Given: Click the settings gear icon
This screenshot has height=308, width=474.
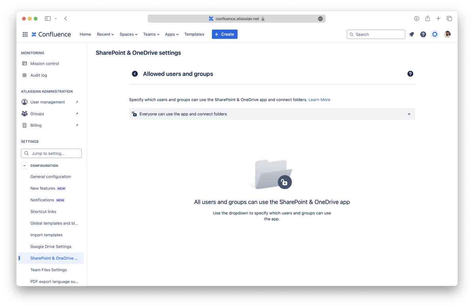Looking at the screenshot, I should coord(435,34).
